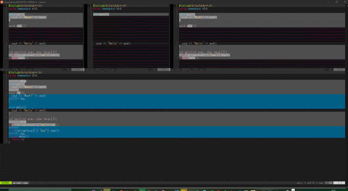The width and height of the screenshot is (348, 191).
Task: Click the first '>>>>>>> dog' marker in merged pane
Action: [17, 99]
